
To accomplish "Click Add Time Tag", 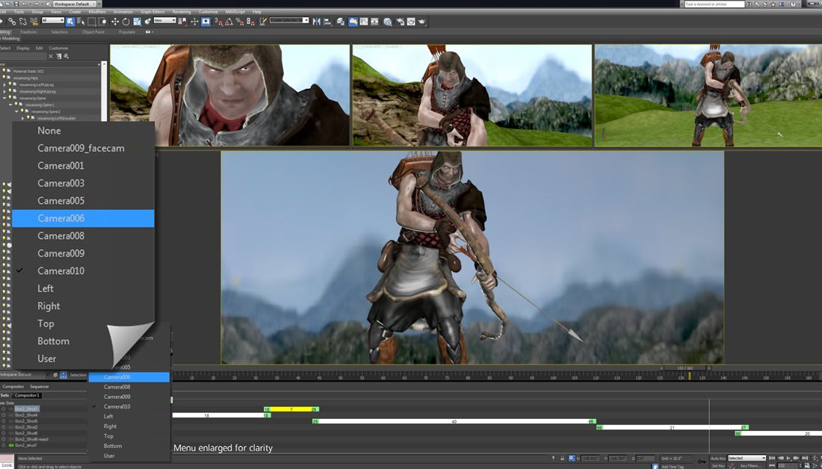I will coord(672,466).
